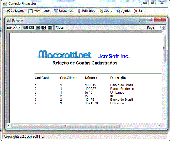Increase the page number with the up spinner
Viewport: 170px width, 141px height.
[x=164, y=26]
